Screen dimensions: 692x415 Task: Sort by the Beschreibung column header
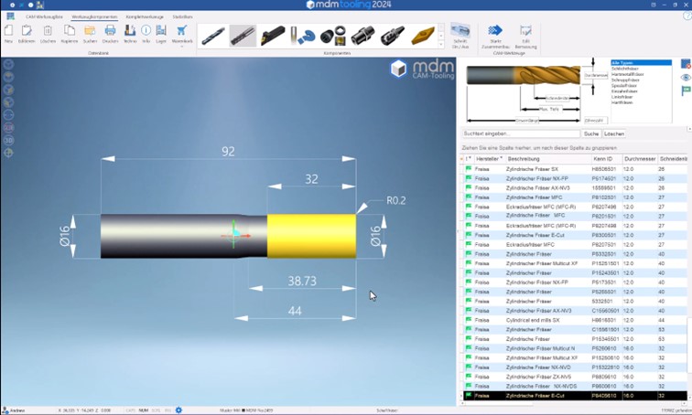523,159
